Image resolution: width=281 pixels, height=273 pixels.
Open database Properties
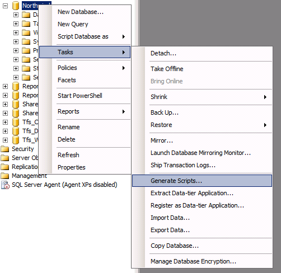tap(85, 167)
